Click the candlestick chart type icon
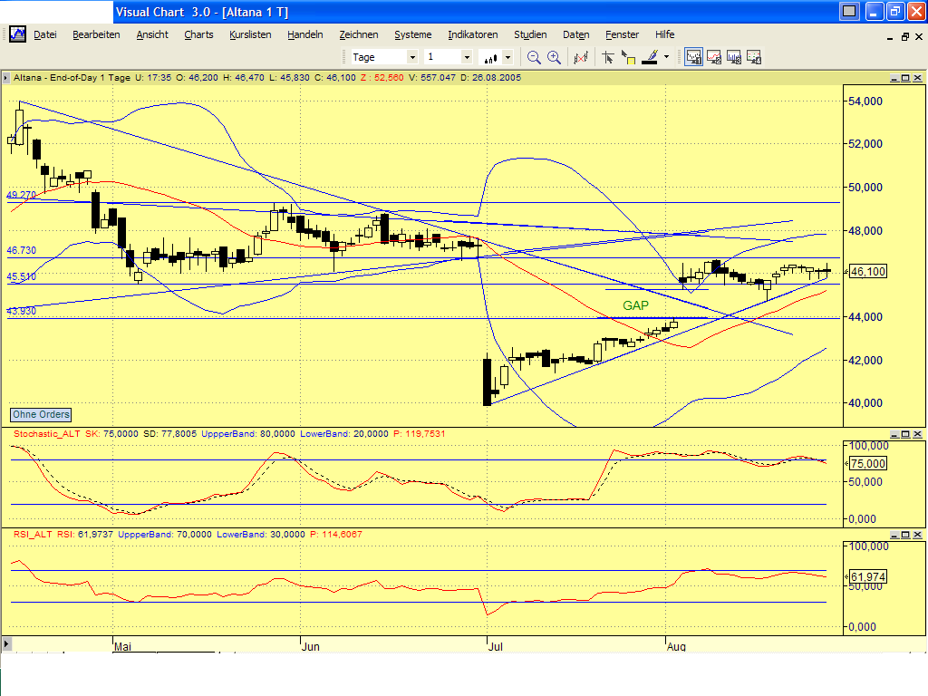928x696 pixels. tap(490, 56)
